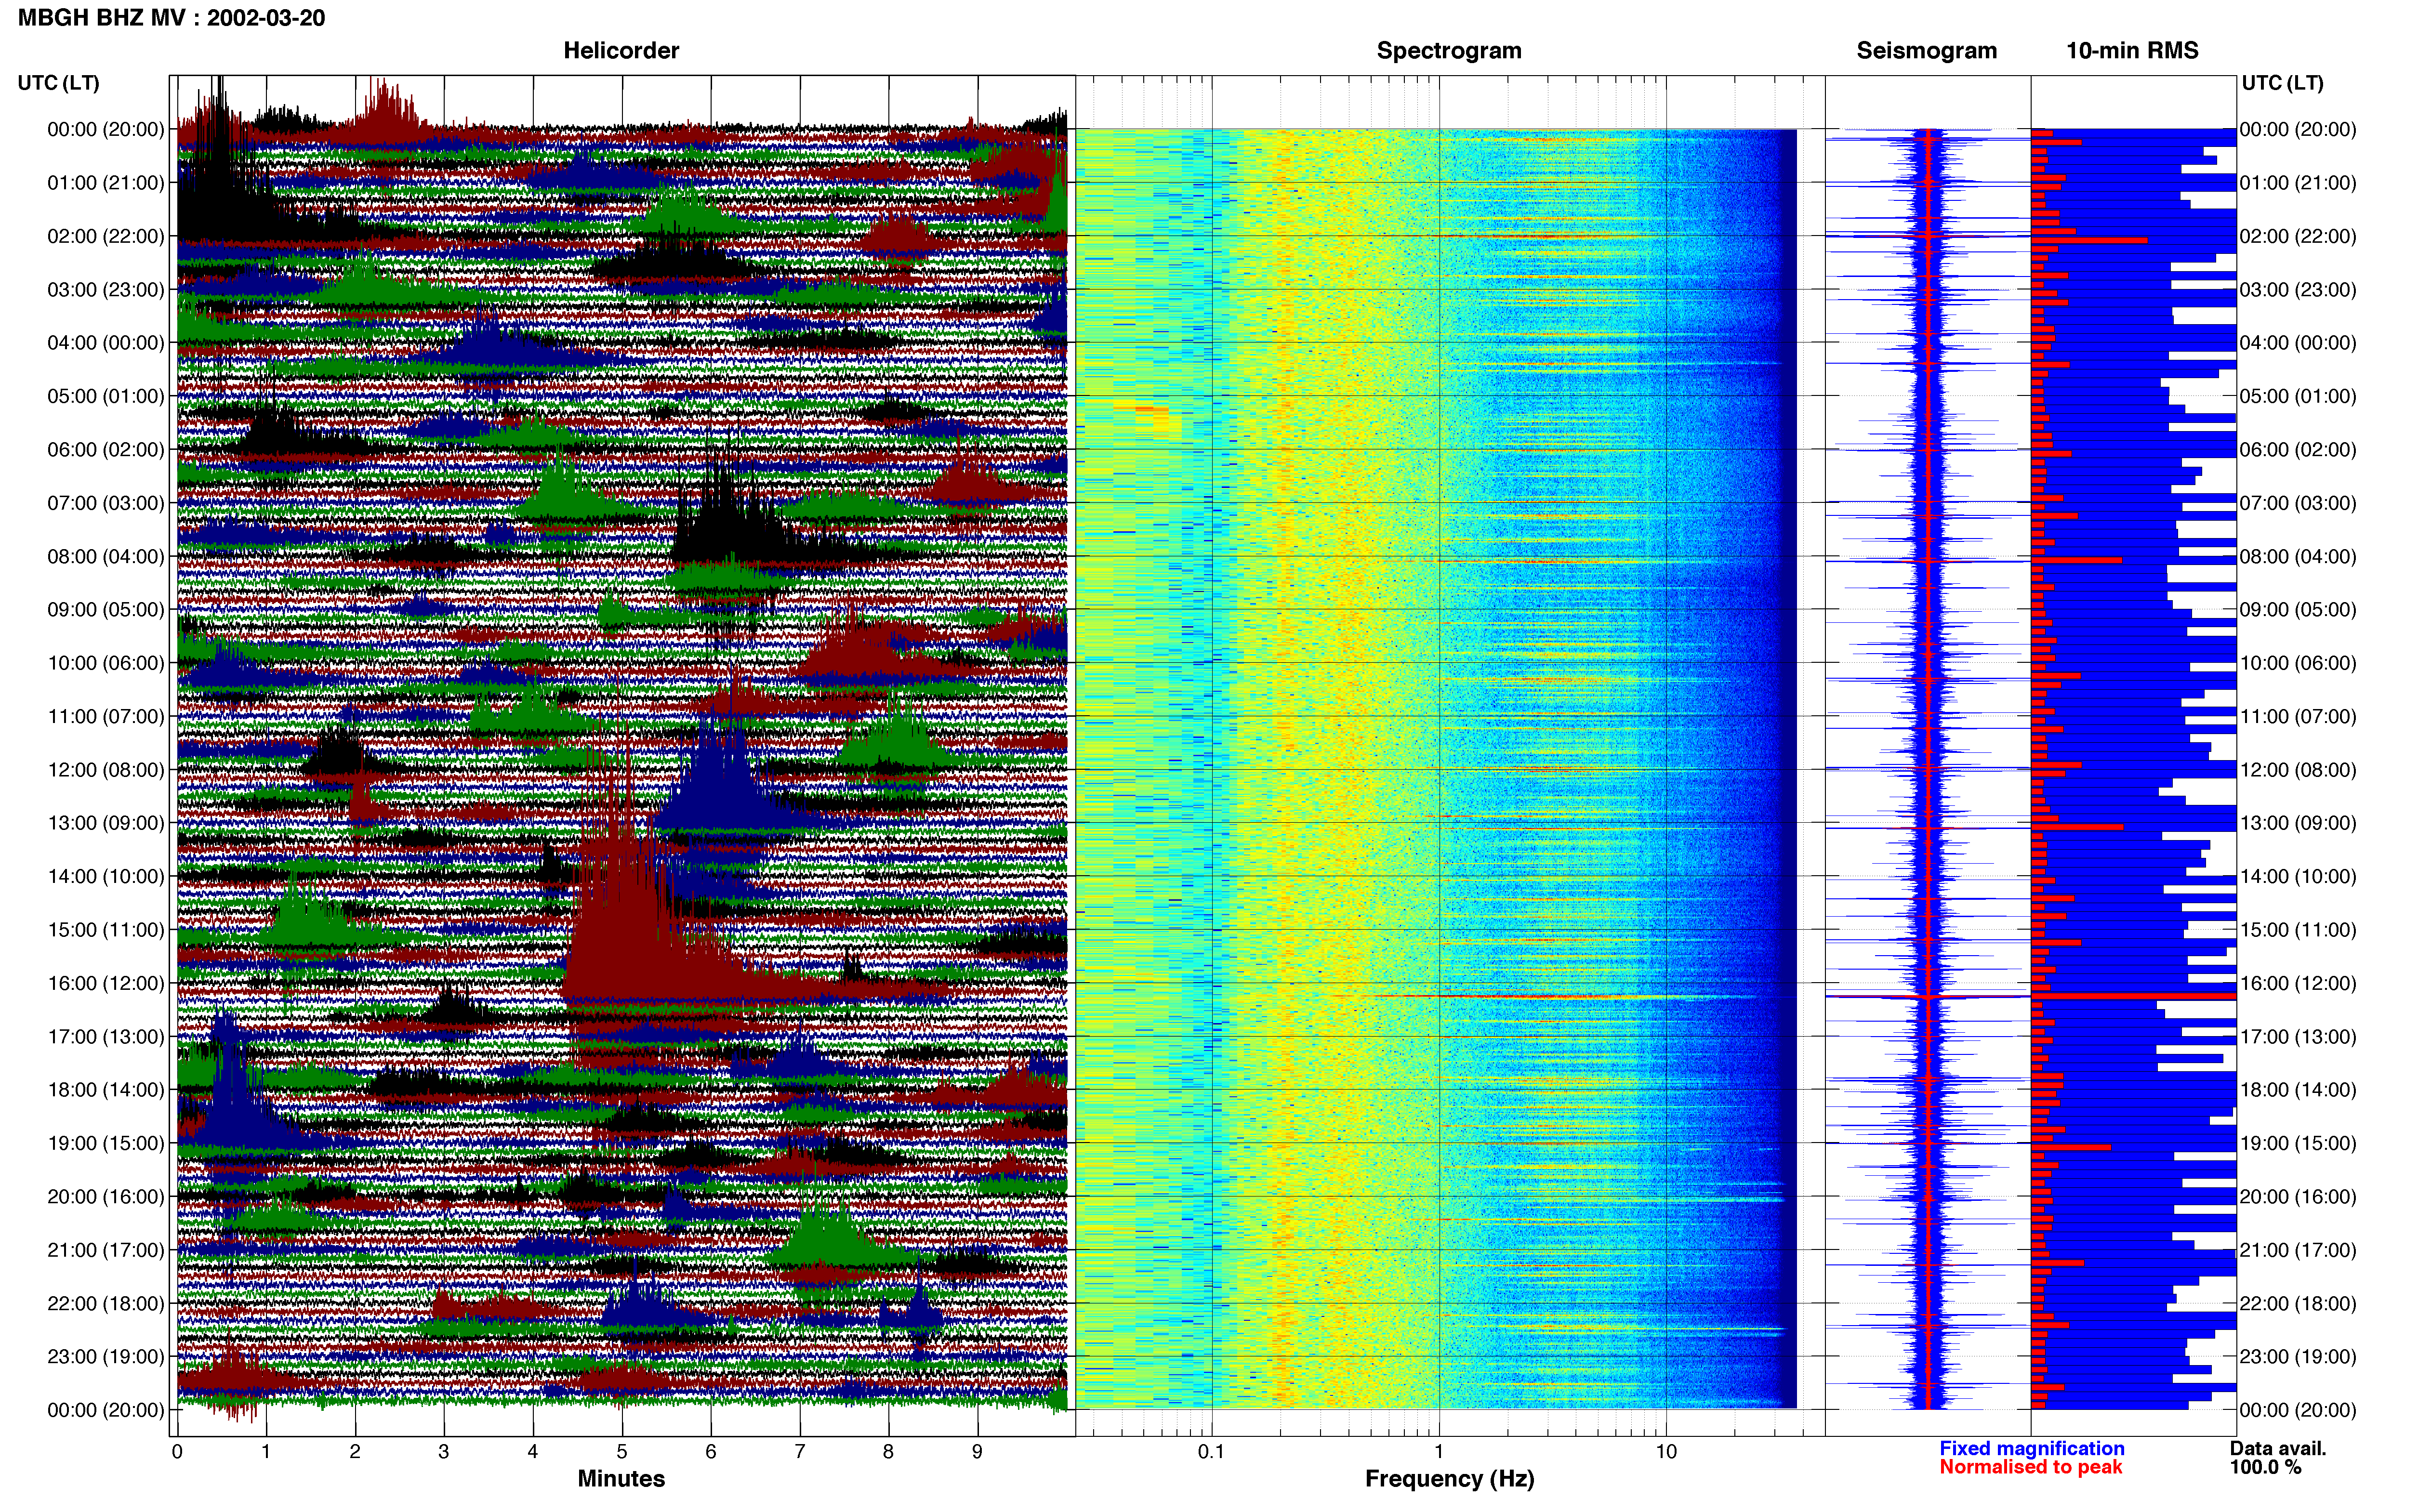The height and width of the screenshot is (1512, 2418).
Task: Click the 'Spectrogram' panel heading
Action: point(1449,50)
